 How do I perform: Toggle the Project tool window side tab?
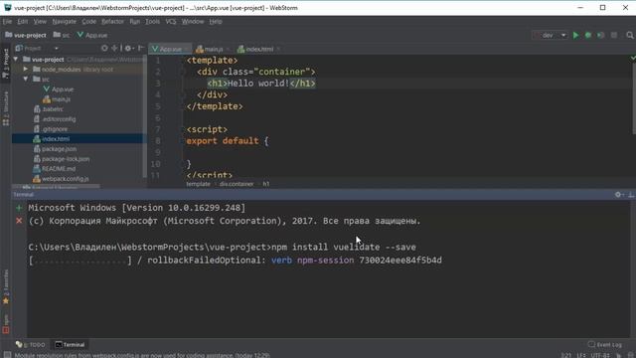6,64
